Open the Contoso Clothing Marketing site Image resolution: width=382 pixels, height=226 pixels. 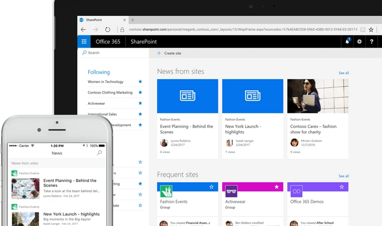click(110, 93)
